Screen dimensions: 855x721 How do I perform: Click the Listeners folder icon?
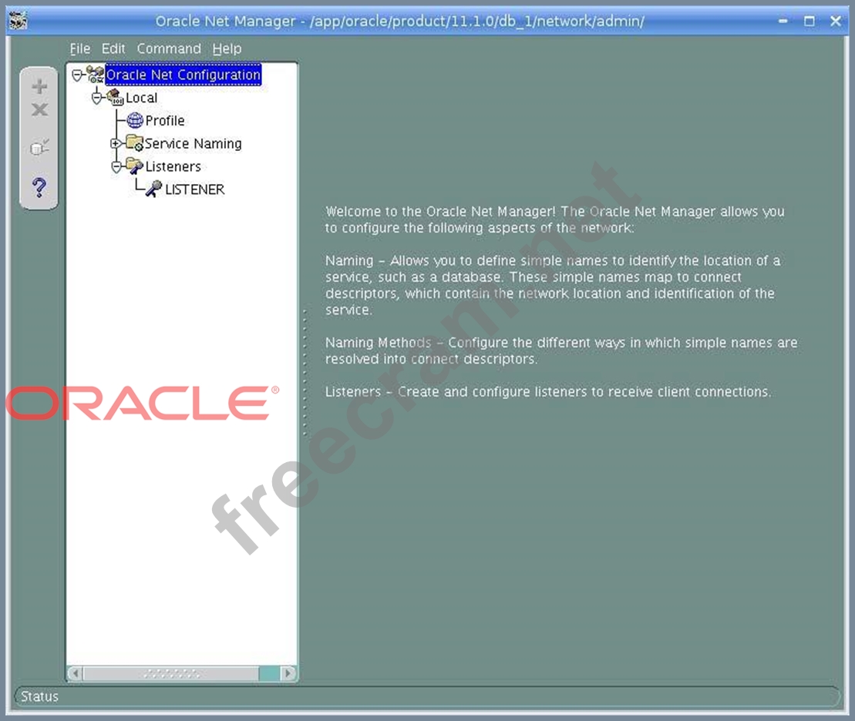tap(135, 166)
